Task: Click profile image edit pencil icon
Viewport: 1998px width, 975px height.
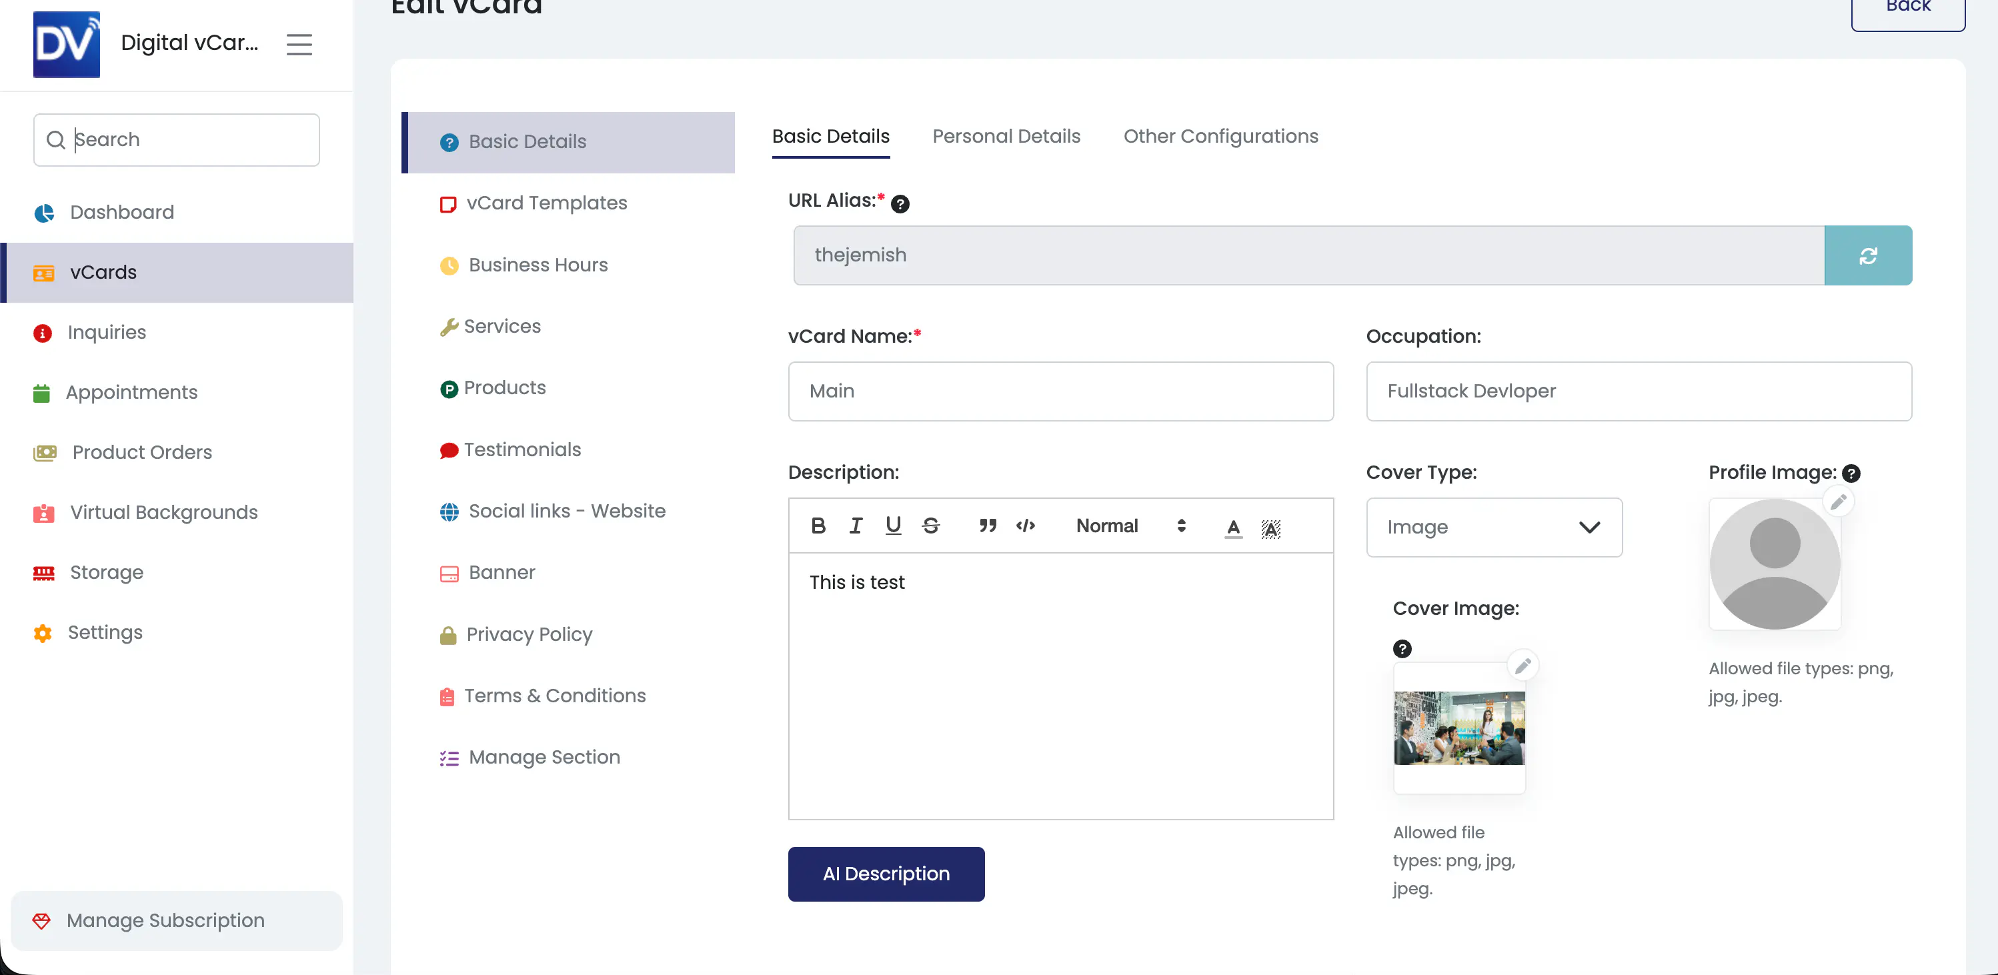Action: click(1837, 502)
